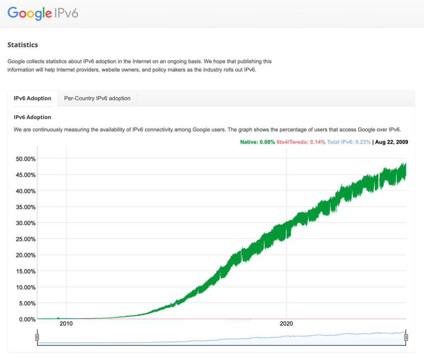Click the green Native legend label
Screen dimensions: 424x358
pyautogui.click(x=257, y=142)
